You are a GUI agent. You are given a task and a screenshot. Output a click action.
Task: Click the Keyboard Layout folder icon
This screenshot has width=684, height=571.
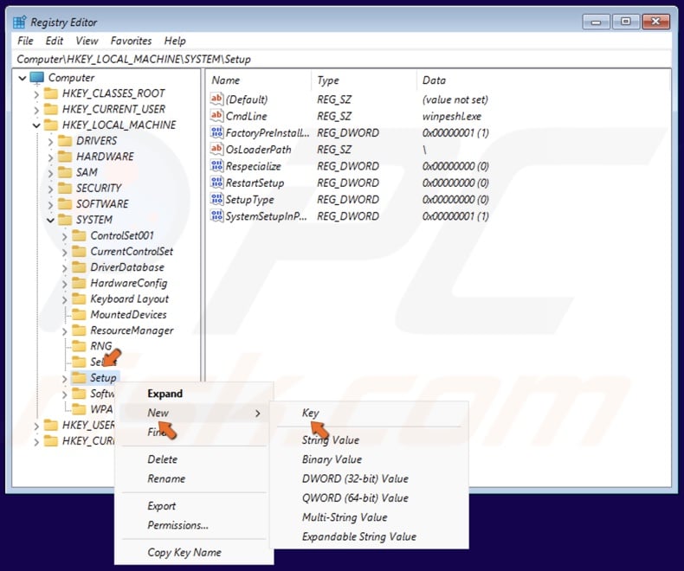pyautogui.click(x=79, y=298)
